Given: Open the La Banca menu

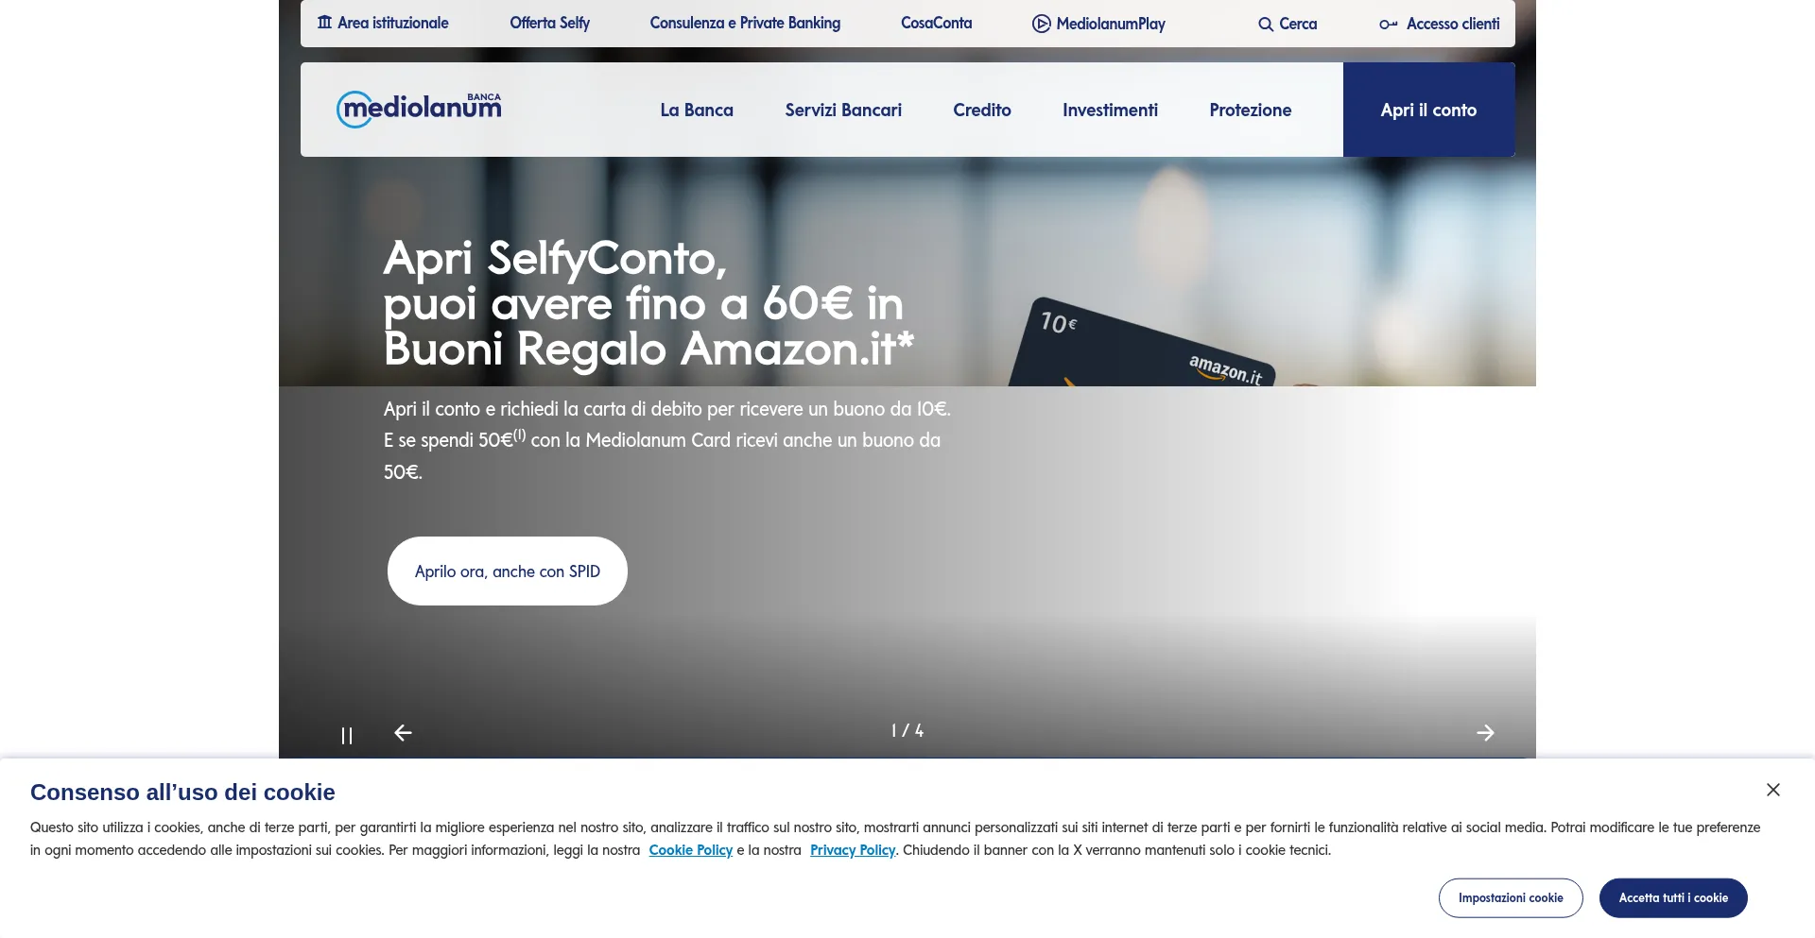Looking at the screenshot, I should [697, 110].
